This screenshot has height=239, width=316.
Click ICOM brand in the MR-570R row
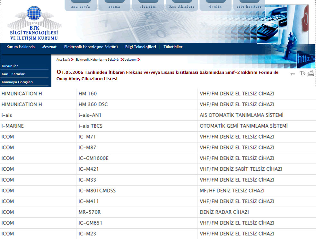[38, 212]
